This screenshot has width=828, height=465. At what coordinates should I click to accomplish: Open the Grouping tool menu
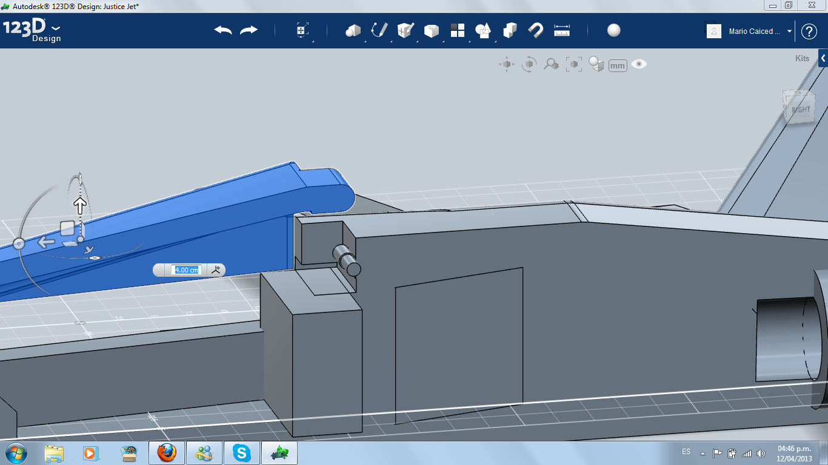pyautogui.click(x=483, y=31)
